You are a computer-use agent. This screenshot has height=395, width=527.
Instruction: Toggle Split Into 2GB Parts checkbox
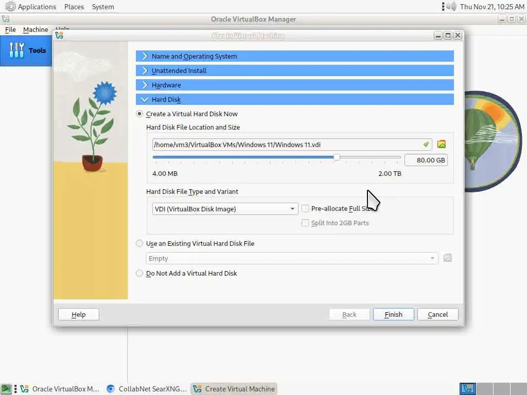[305, 223]
